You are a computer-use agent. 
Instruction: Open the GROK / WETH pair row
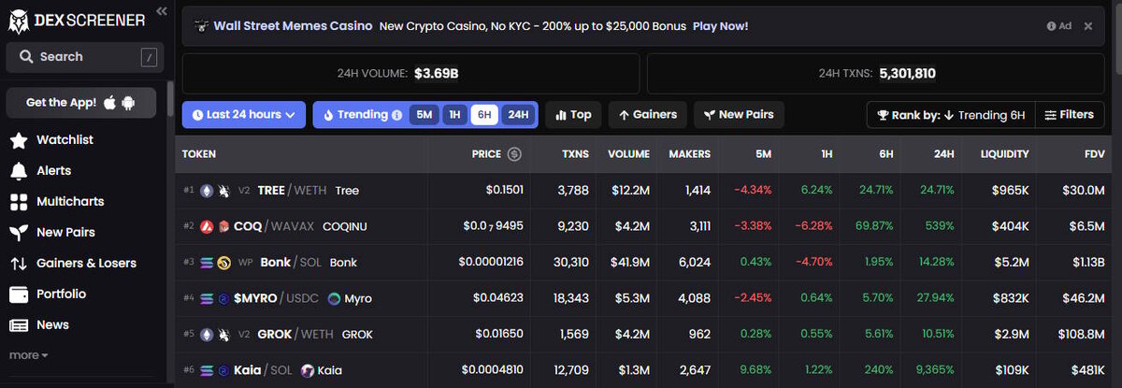pyautogui.click(x=644, y=335)
